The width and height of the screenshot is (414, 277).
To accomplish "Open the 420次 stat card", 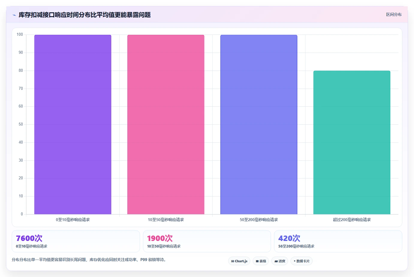I will [338, 241].
